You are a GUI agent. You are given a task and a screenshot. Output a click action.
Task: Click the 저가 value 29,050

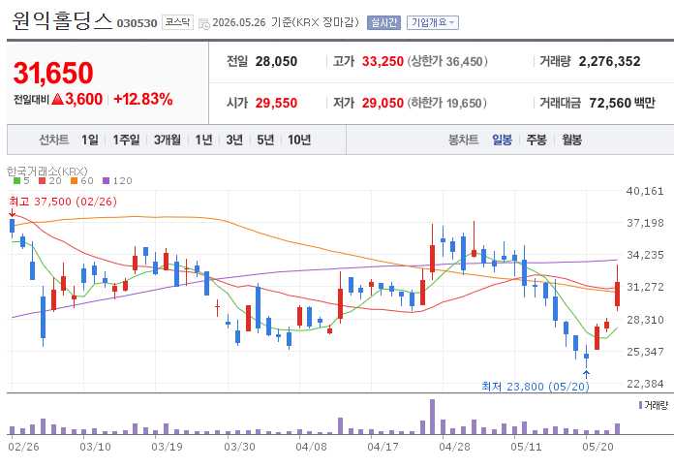pyautogui.click(x=383, y=104)
